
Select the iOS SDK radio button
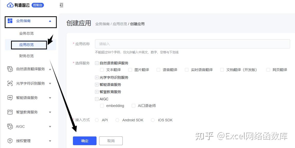coord(153,120)
